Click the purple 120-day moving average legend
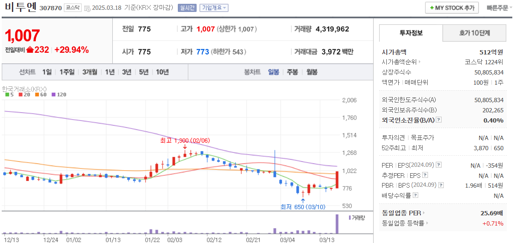The image size is (514, 243). (x=59, y=94)
